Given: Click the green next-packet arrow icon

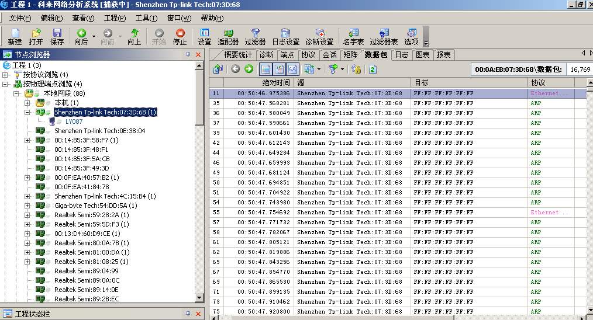Looking at the screenshot, I should point(249,69).
